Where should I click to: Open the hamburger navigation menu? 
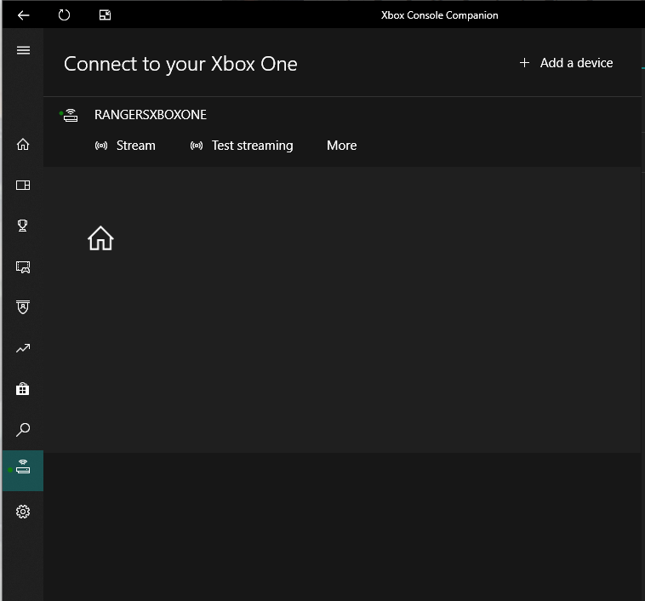(x=23, y=50)
